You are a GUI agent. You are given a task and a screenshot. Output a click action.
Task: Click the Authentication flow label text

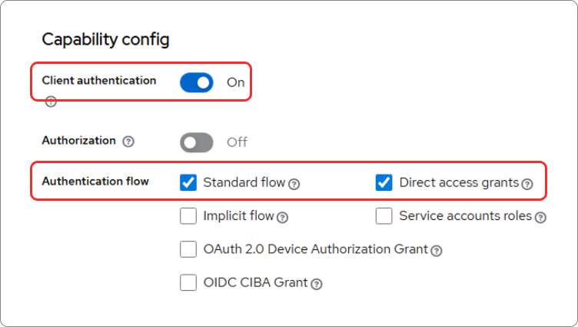tap(95, 182)
